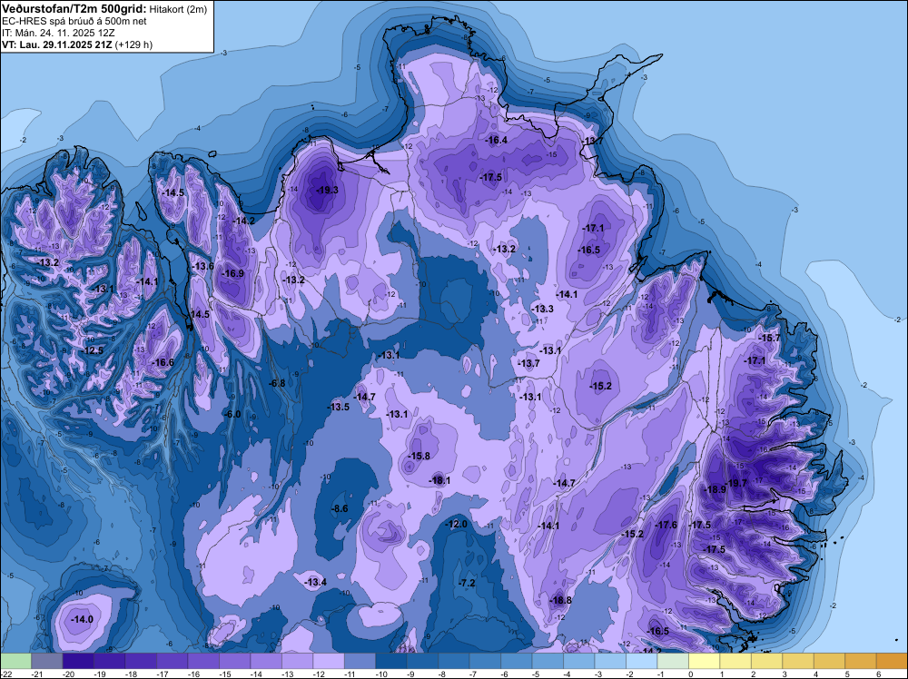908x679 pixels.
Task: Select the legend swatch labeled -14
Action: (266, 661)
